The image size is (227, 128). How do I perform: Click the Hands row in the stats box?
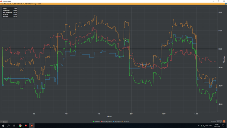10,8
